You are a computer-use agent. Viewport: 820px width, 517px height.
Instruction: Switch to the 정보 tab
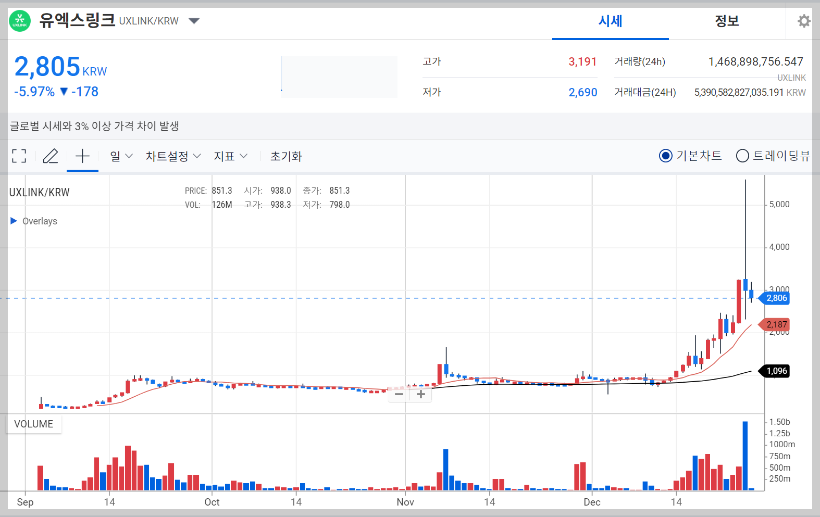(x=727, y=21)
